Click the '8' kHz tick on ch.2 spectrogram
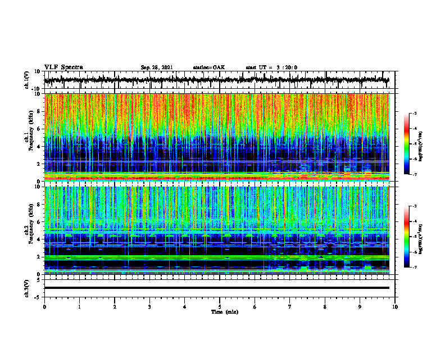The height and width of the screenshot is (344, 445). pyautogui.click(x=39, y=205)
